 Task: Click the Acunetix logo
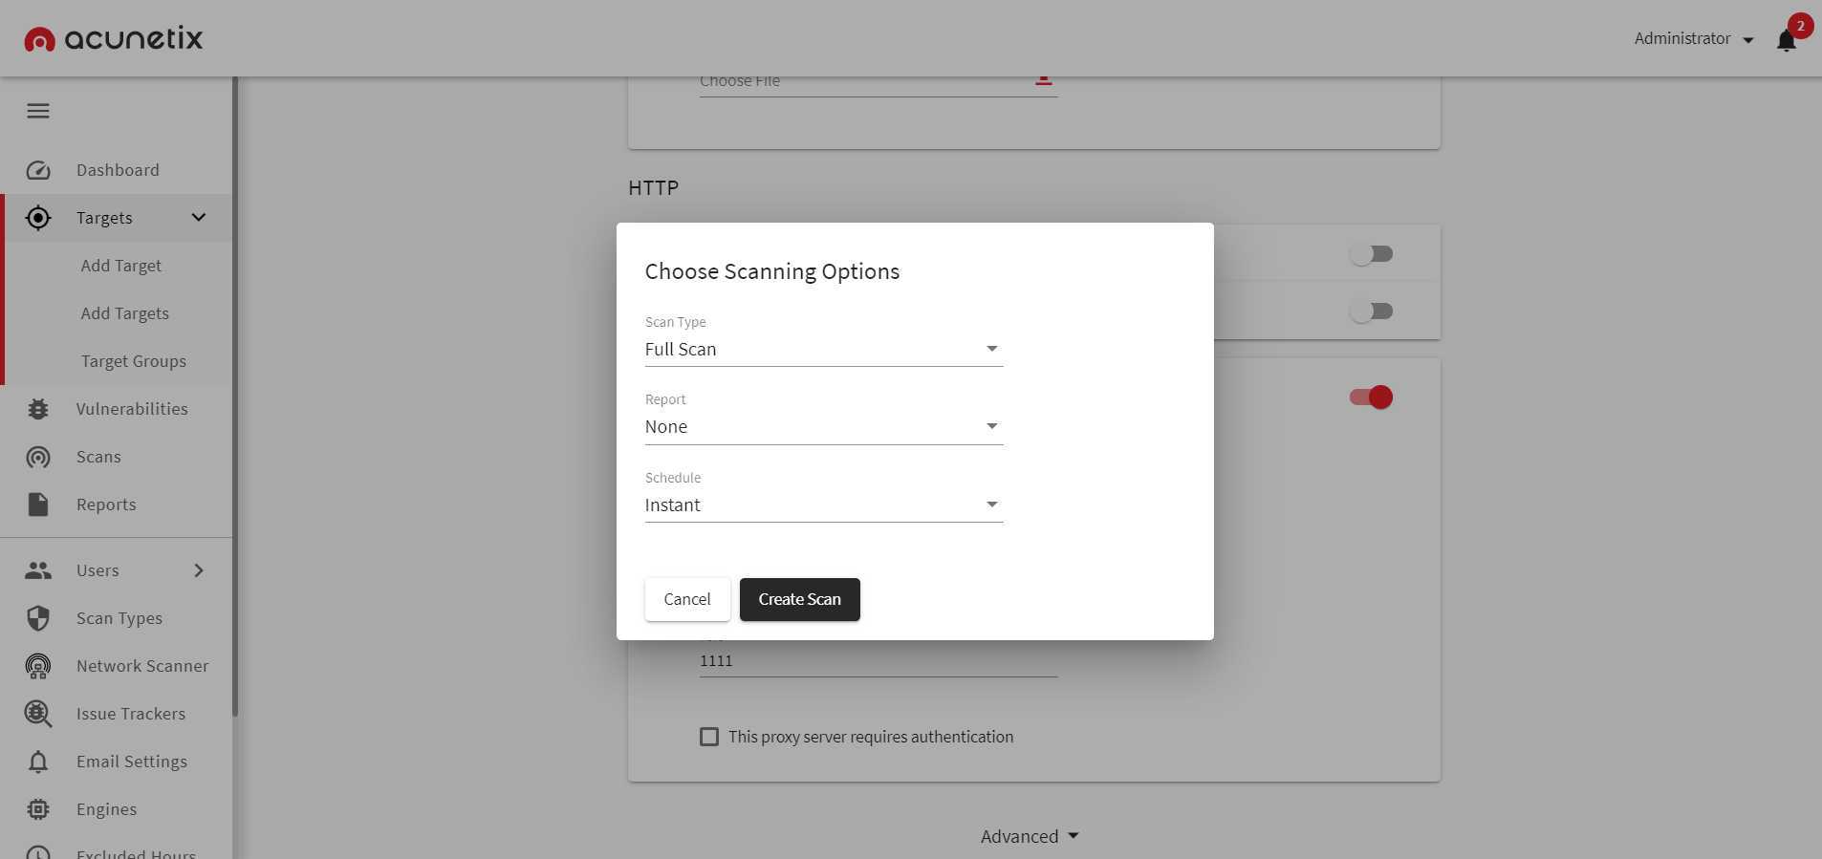point(113,38)
